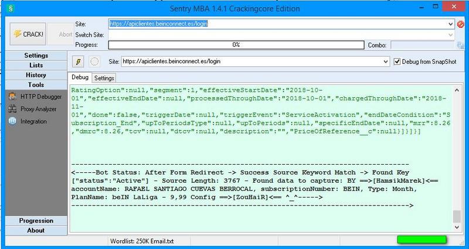Open the Switch Site dropdown
Image resolution: width=469 pixels, height=249 pixels.
click(451, 35)
